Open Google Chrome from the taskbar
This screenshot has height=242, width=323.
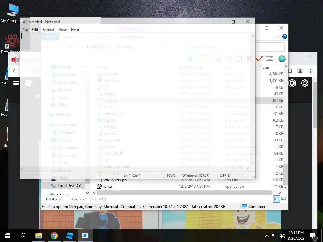[54, 236]
